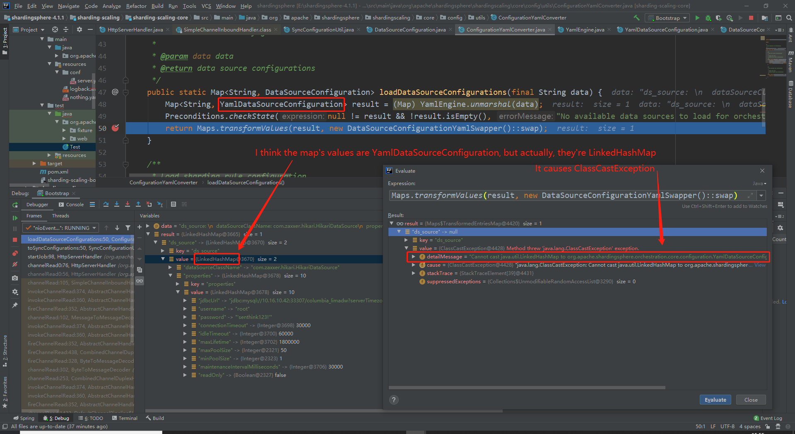Image resolution: width=795 pixels, height=434 pixels.
Task: Click the Evaluate result horizontal scrollbar
Action: (527, 388)
